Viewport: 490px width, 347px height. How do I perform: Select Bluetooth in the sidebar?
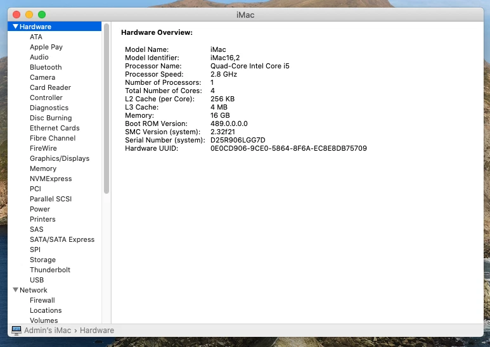[46, 67]
